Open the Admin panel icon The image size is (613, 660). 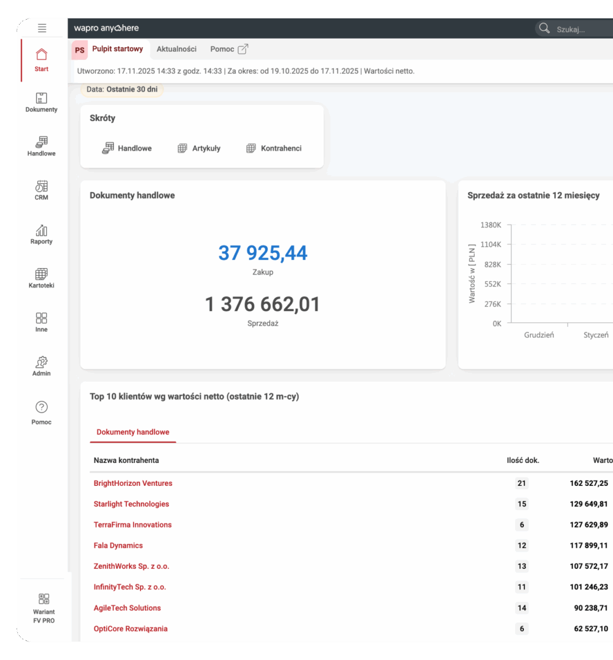pos(41,361)
